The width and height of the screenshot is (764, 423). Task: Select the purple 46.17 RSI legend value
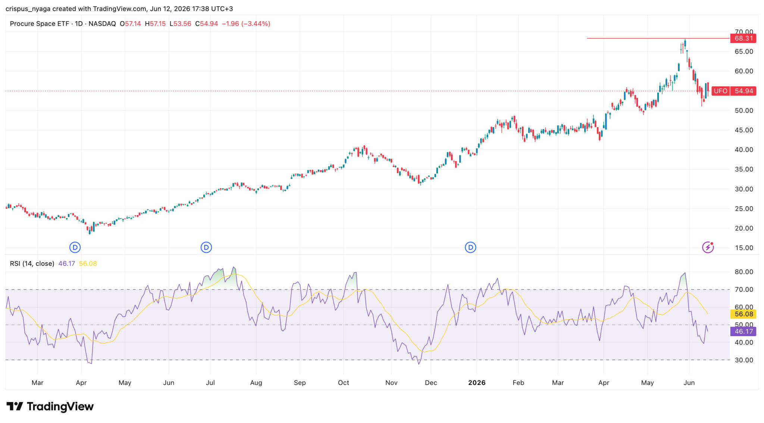67,264
